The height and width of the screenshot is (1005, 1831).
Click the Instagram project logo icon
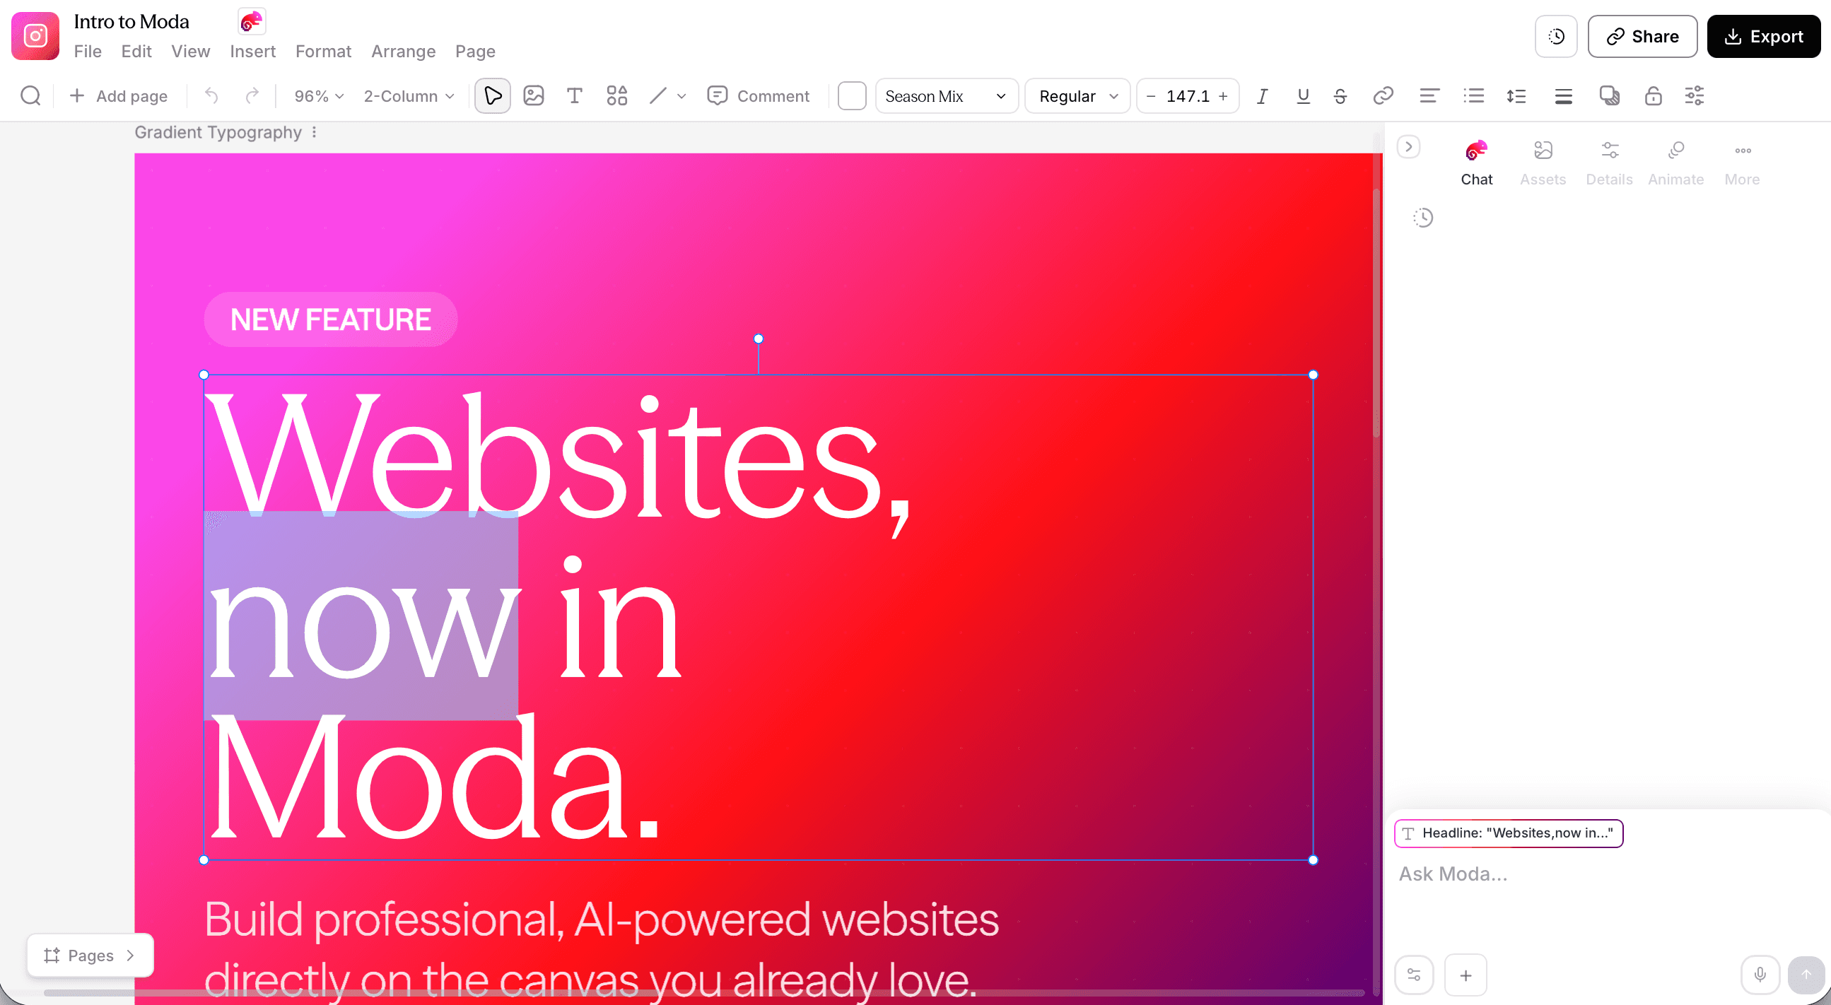pos(35,35)
